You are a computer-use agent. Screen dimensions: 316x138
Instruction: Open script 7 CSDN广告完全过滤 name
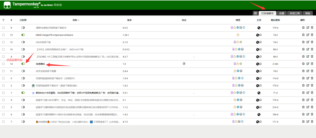(x=77, y=121)
